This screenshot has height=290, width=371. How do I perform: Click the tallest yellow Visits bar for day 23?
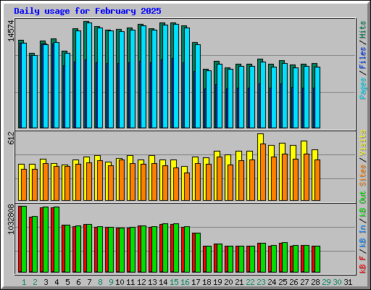(x=259, y=167)
